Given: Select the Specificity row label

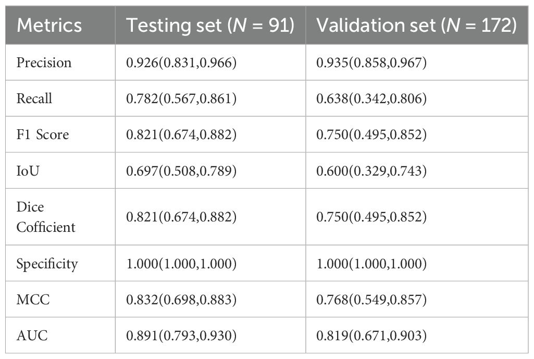Looking at the screenshot, I should click(x=47, y=264).
